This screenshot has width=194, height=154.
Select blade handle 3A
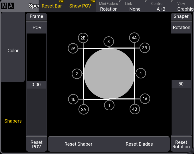point(73,48)
